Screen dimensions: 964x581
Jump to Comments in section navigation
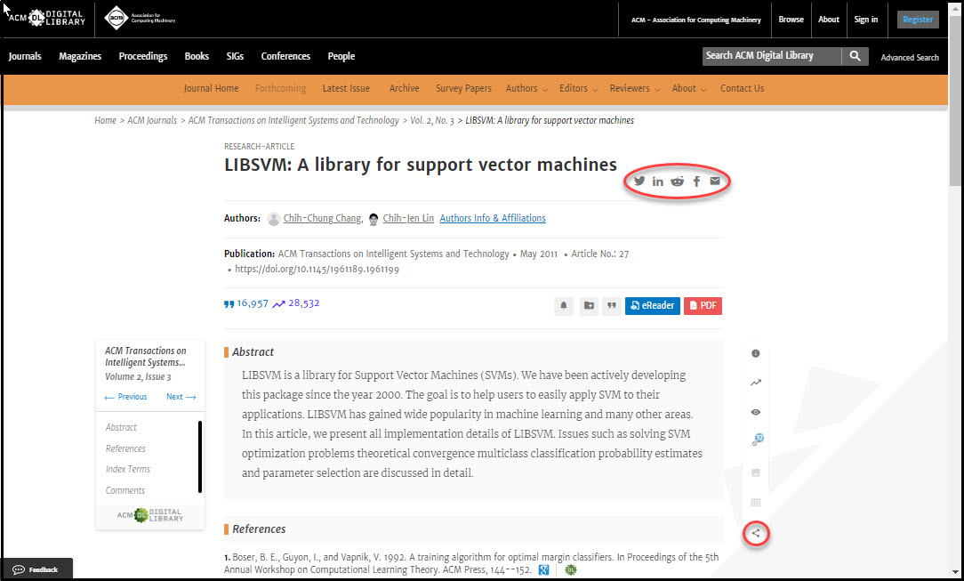point(125,490)
